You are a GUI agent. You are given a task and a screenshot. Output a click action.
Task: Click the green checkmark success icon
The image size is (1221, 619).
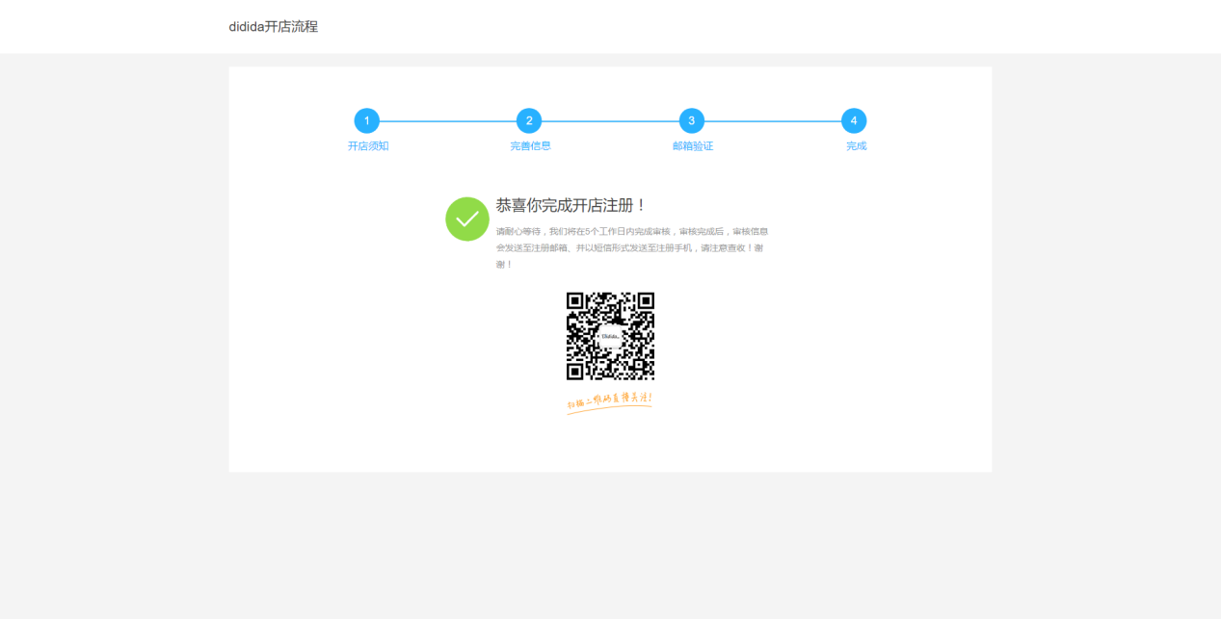coord(467,219)
